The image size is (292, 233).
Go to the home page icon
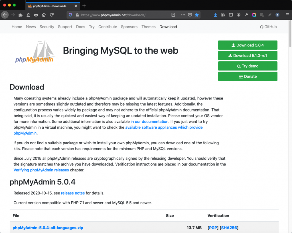pyautogui.click(x=44, y=15)
